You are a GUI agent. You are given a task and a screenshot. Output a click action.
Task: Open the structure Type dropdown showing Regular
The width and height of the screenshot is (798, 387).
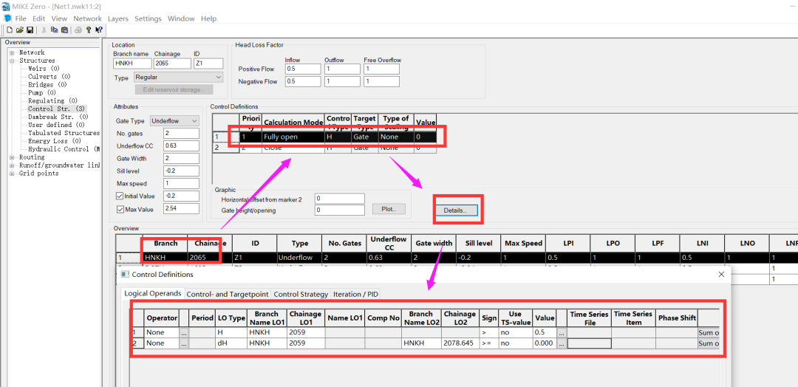(x=178, y=78)
